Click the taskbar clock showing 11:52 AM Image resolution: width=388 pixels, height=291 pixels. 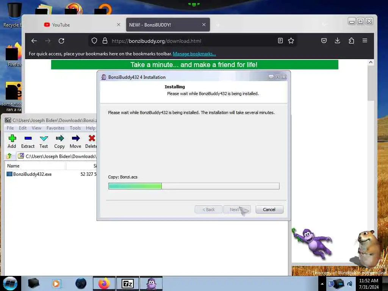(368, 283)
